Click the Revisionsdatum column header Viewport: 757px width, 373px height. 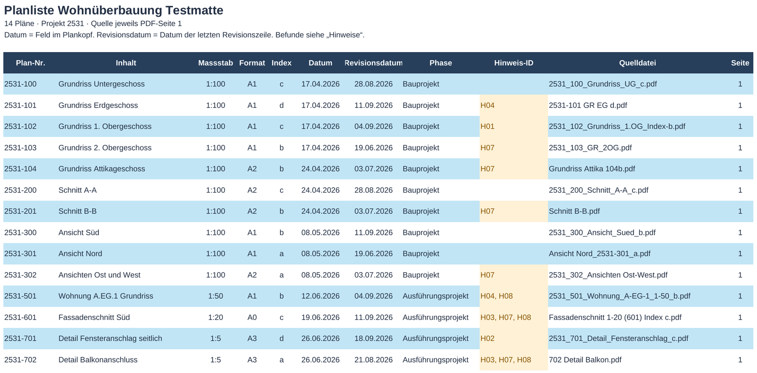pos(373,63)
